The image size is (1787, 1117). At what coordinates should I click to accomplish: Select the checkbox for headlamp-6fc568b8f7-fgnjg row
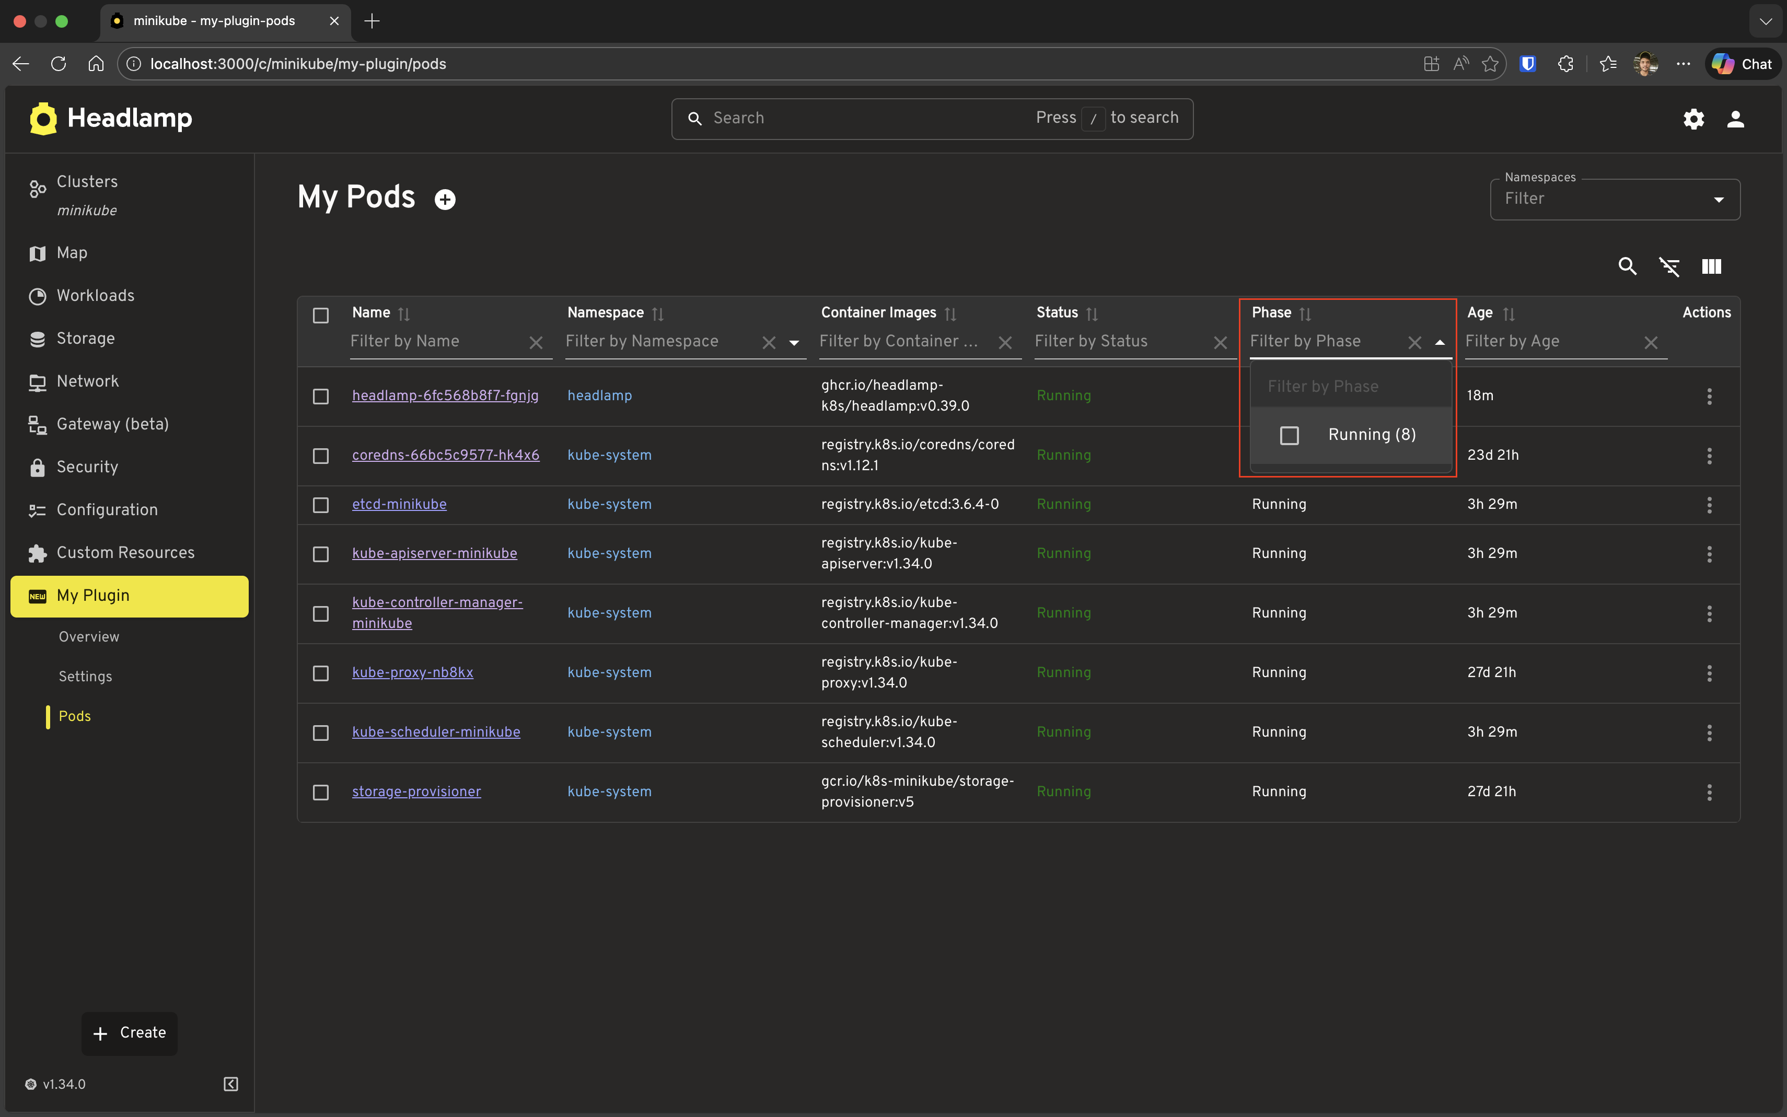(321, 396)
